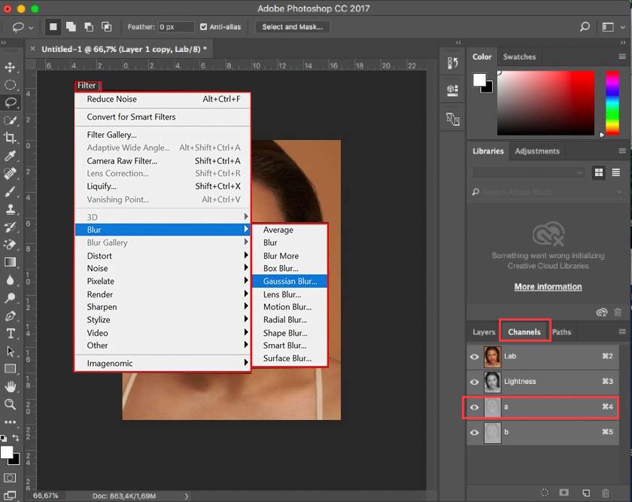The image size is (632, 502).
Task: Click the search magnifier icon in options bar
Action: click(585, 27)
